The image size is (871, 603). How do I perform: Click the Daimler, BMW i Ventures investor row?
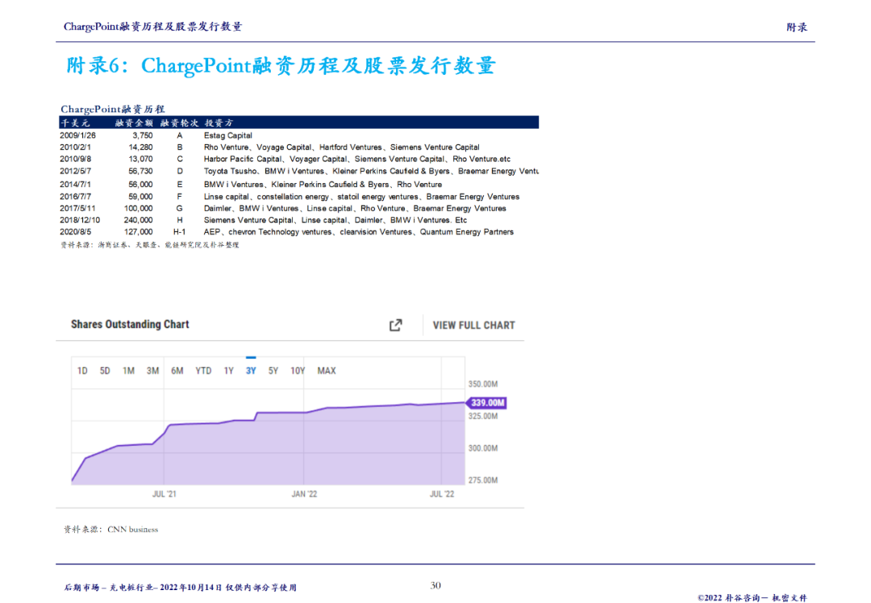(355, 208)
